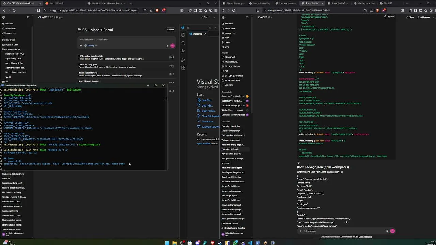The width and height of the screenshot is (436, 245).
Task: Open user profile Kristoffer Johannessen menu in right sidebar
Action: 234,234
